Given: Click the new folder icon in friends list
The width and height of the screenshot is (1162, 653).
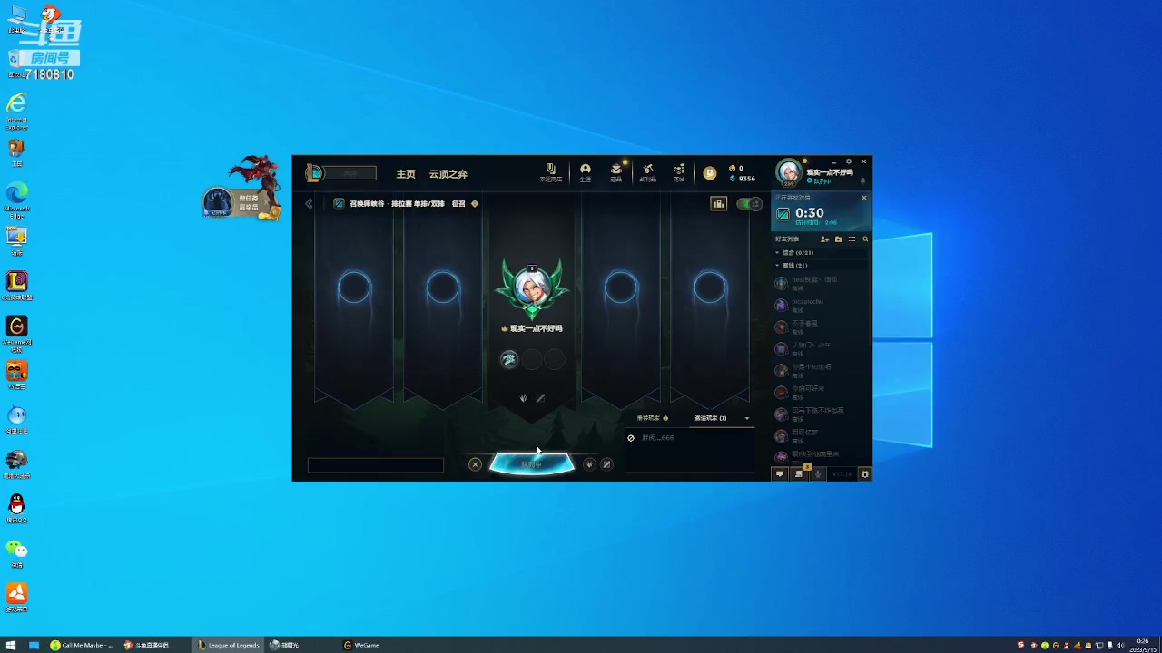Looking at the screenshot, I should point(838,239).
